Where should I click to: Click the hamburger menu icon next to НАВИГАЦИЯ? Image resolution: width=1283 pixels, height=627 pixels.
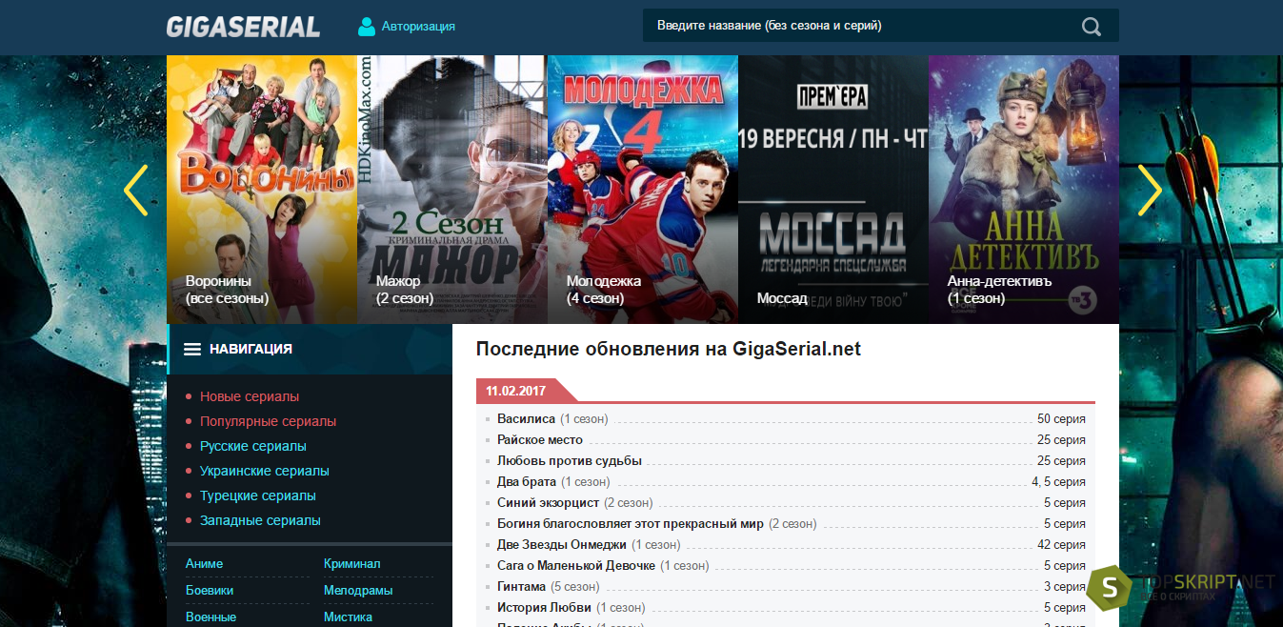tap(192, 350)
